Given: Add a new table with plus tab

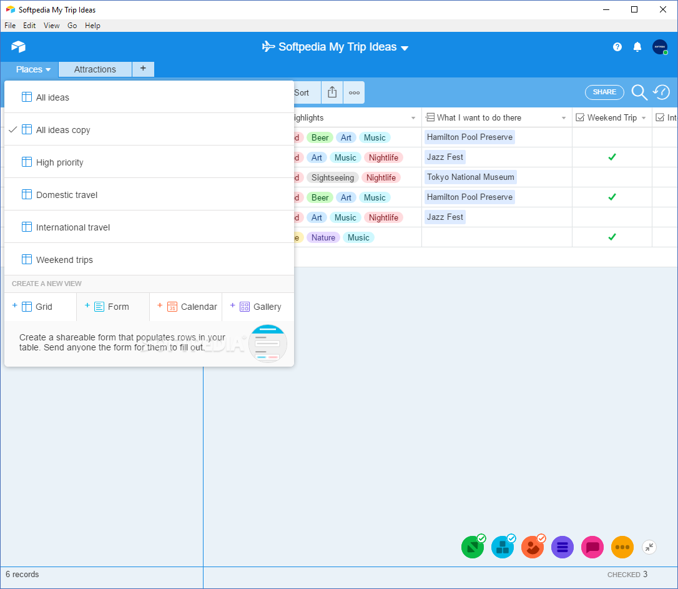Looking at the screenshot, I should pos(143,68).
